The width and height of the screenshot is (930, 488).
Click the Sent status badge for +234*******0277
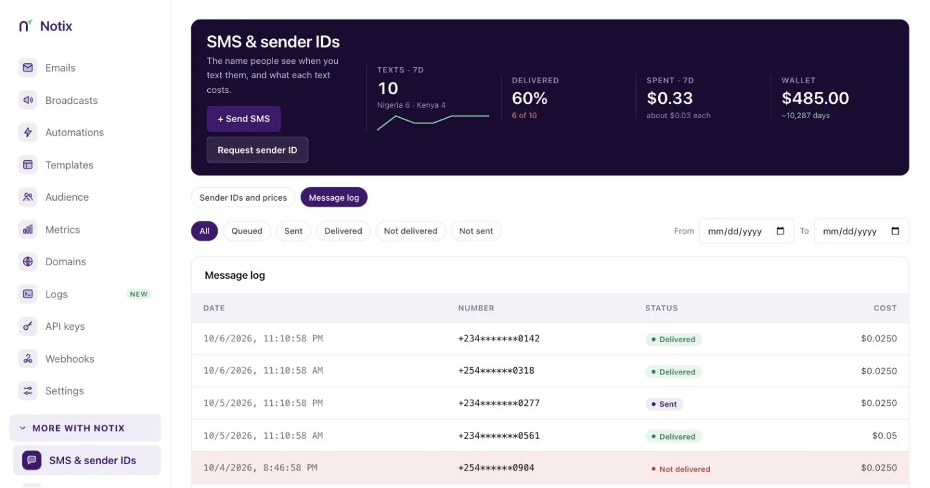coord(664,404)
